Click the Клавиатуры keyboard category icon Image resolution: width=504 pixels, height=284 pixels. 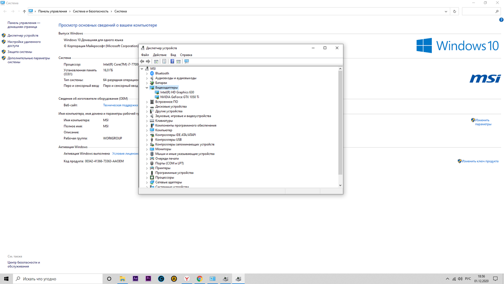[152, 121]
